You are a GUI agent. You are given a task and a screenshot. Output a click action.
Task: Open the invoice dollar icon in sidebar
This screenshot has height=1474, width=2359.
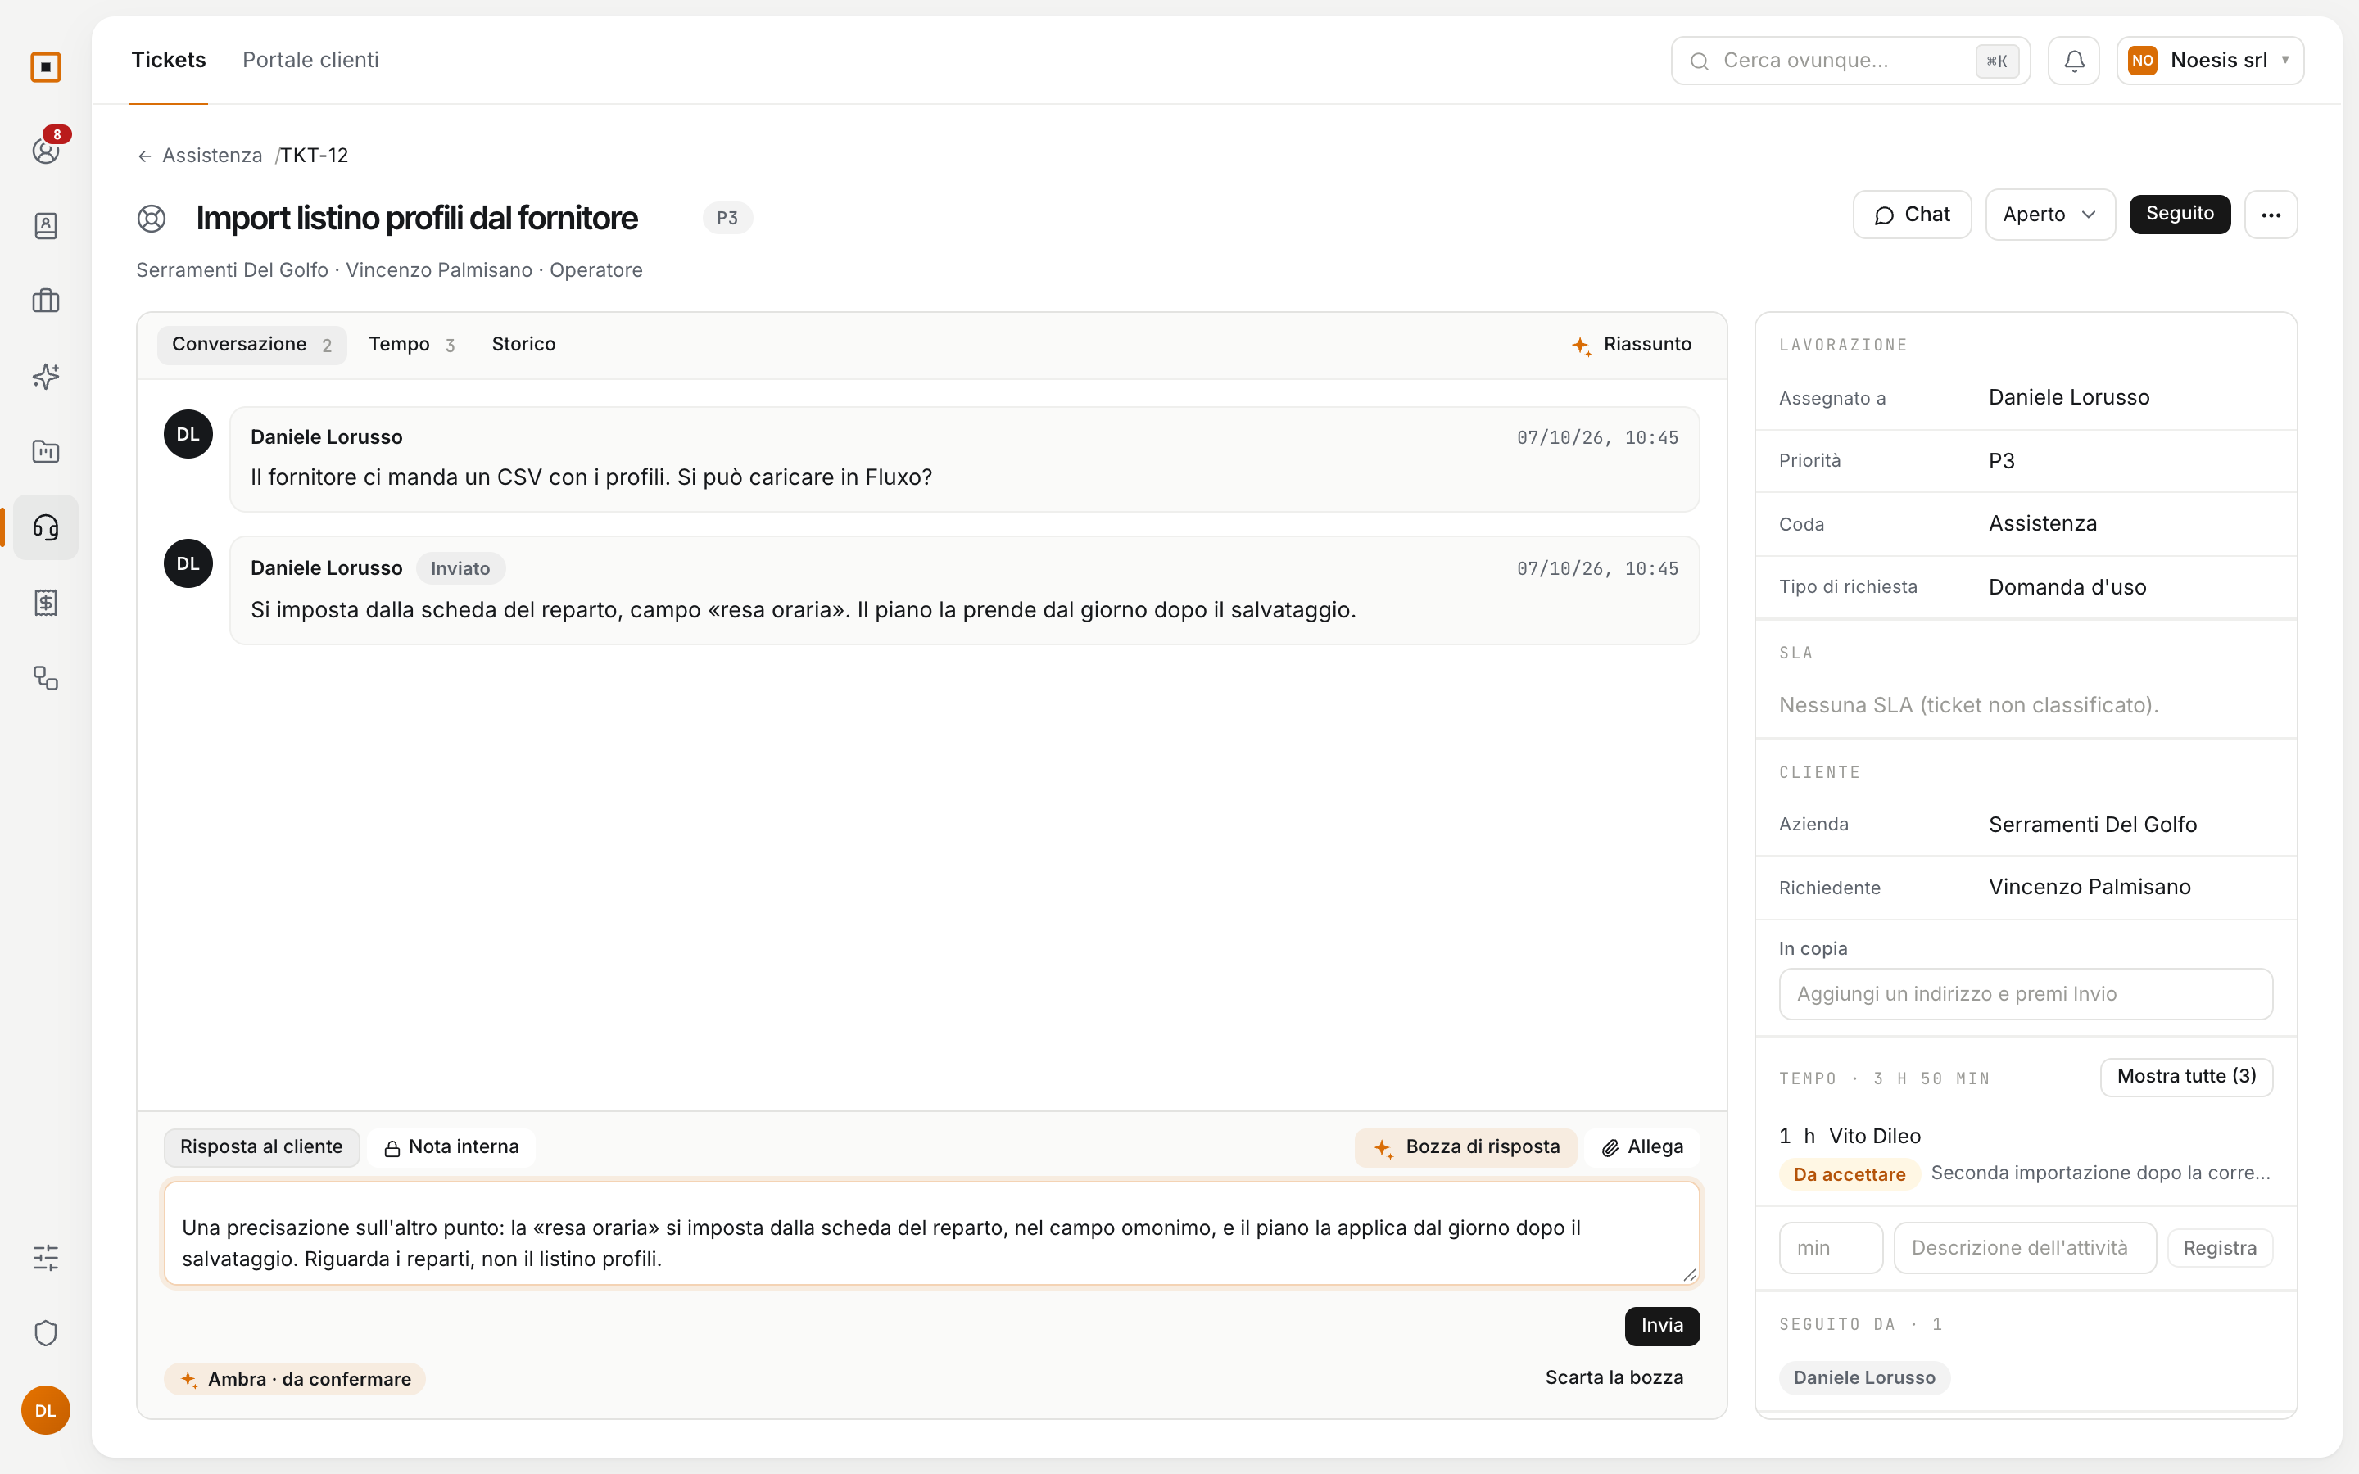(46, 603)
